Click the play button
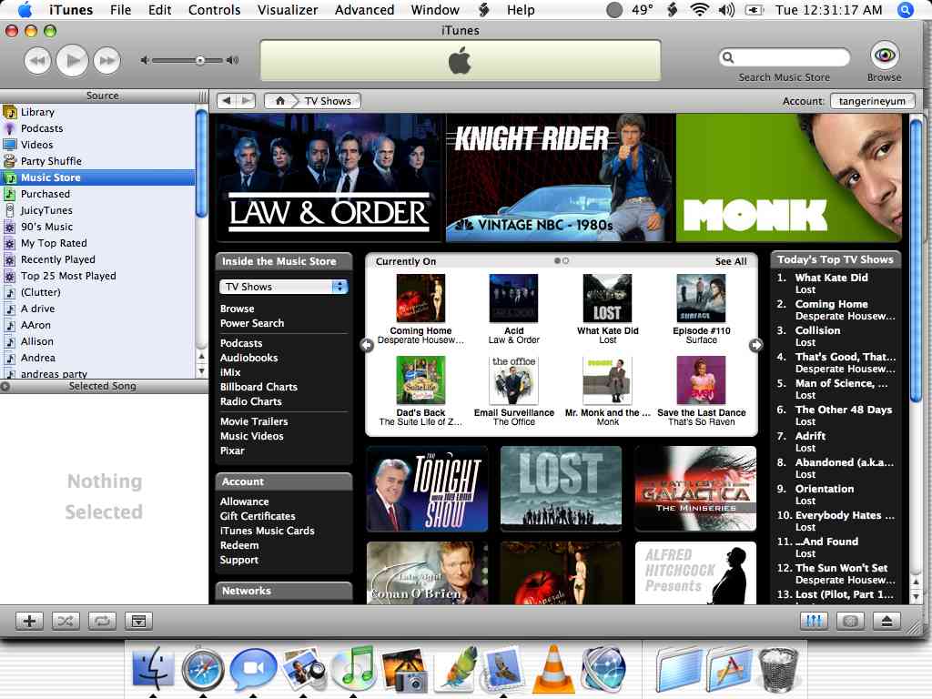The image size is (932, 699). coord(73,61)
